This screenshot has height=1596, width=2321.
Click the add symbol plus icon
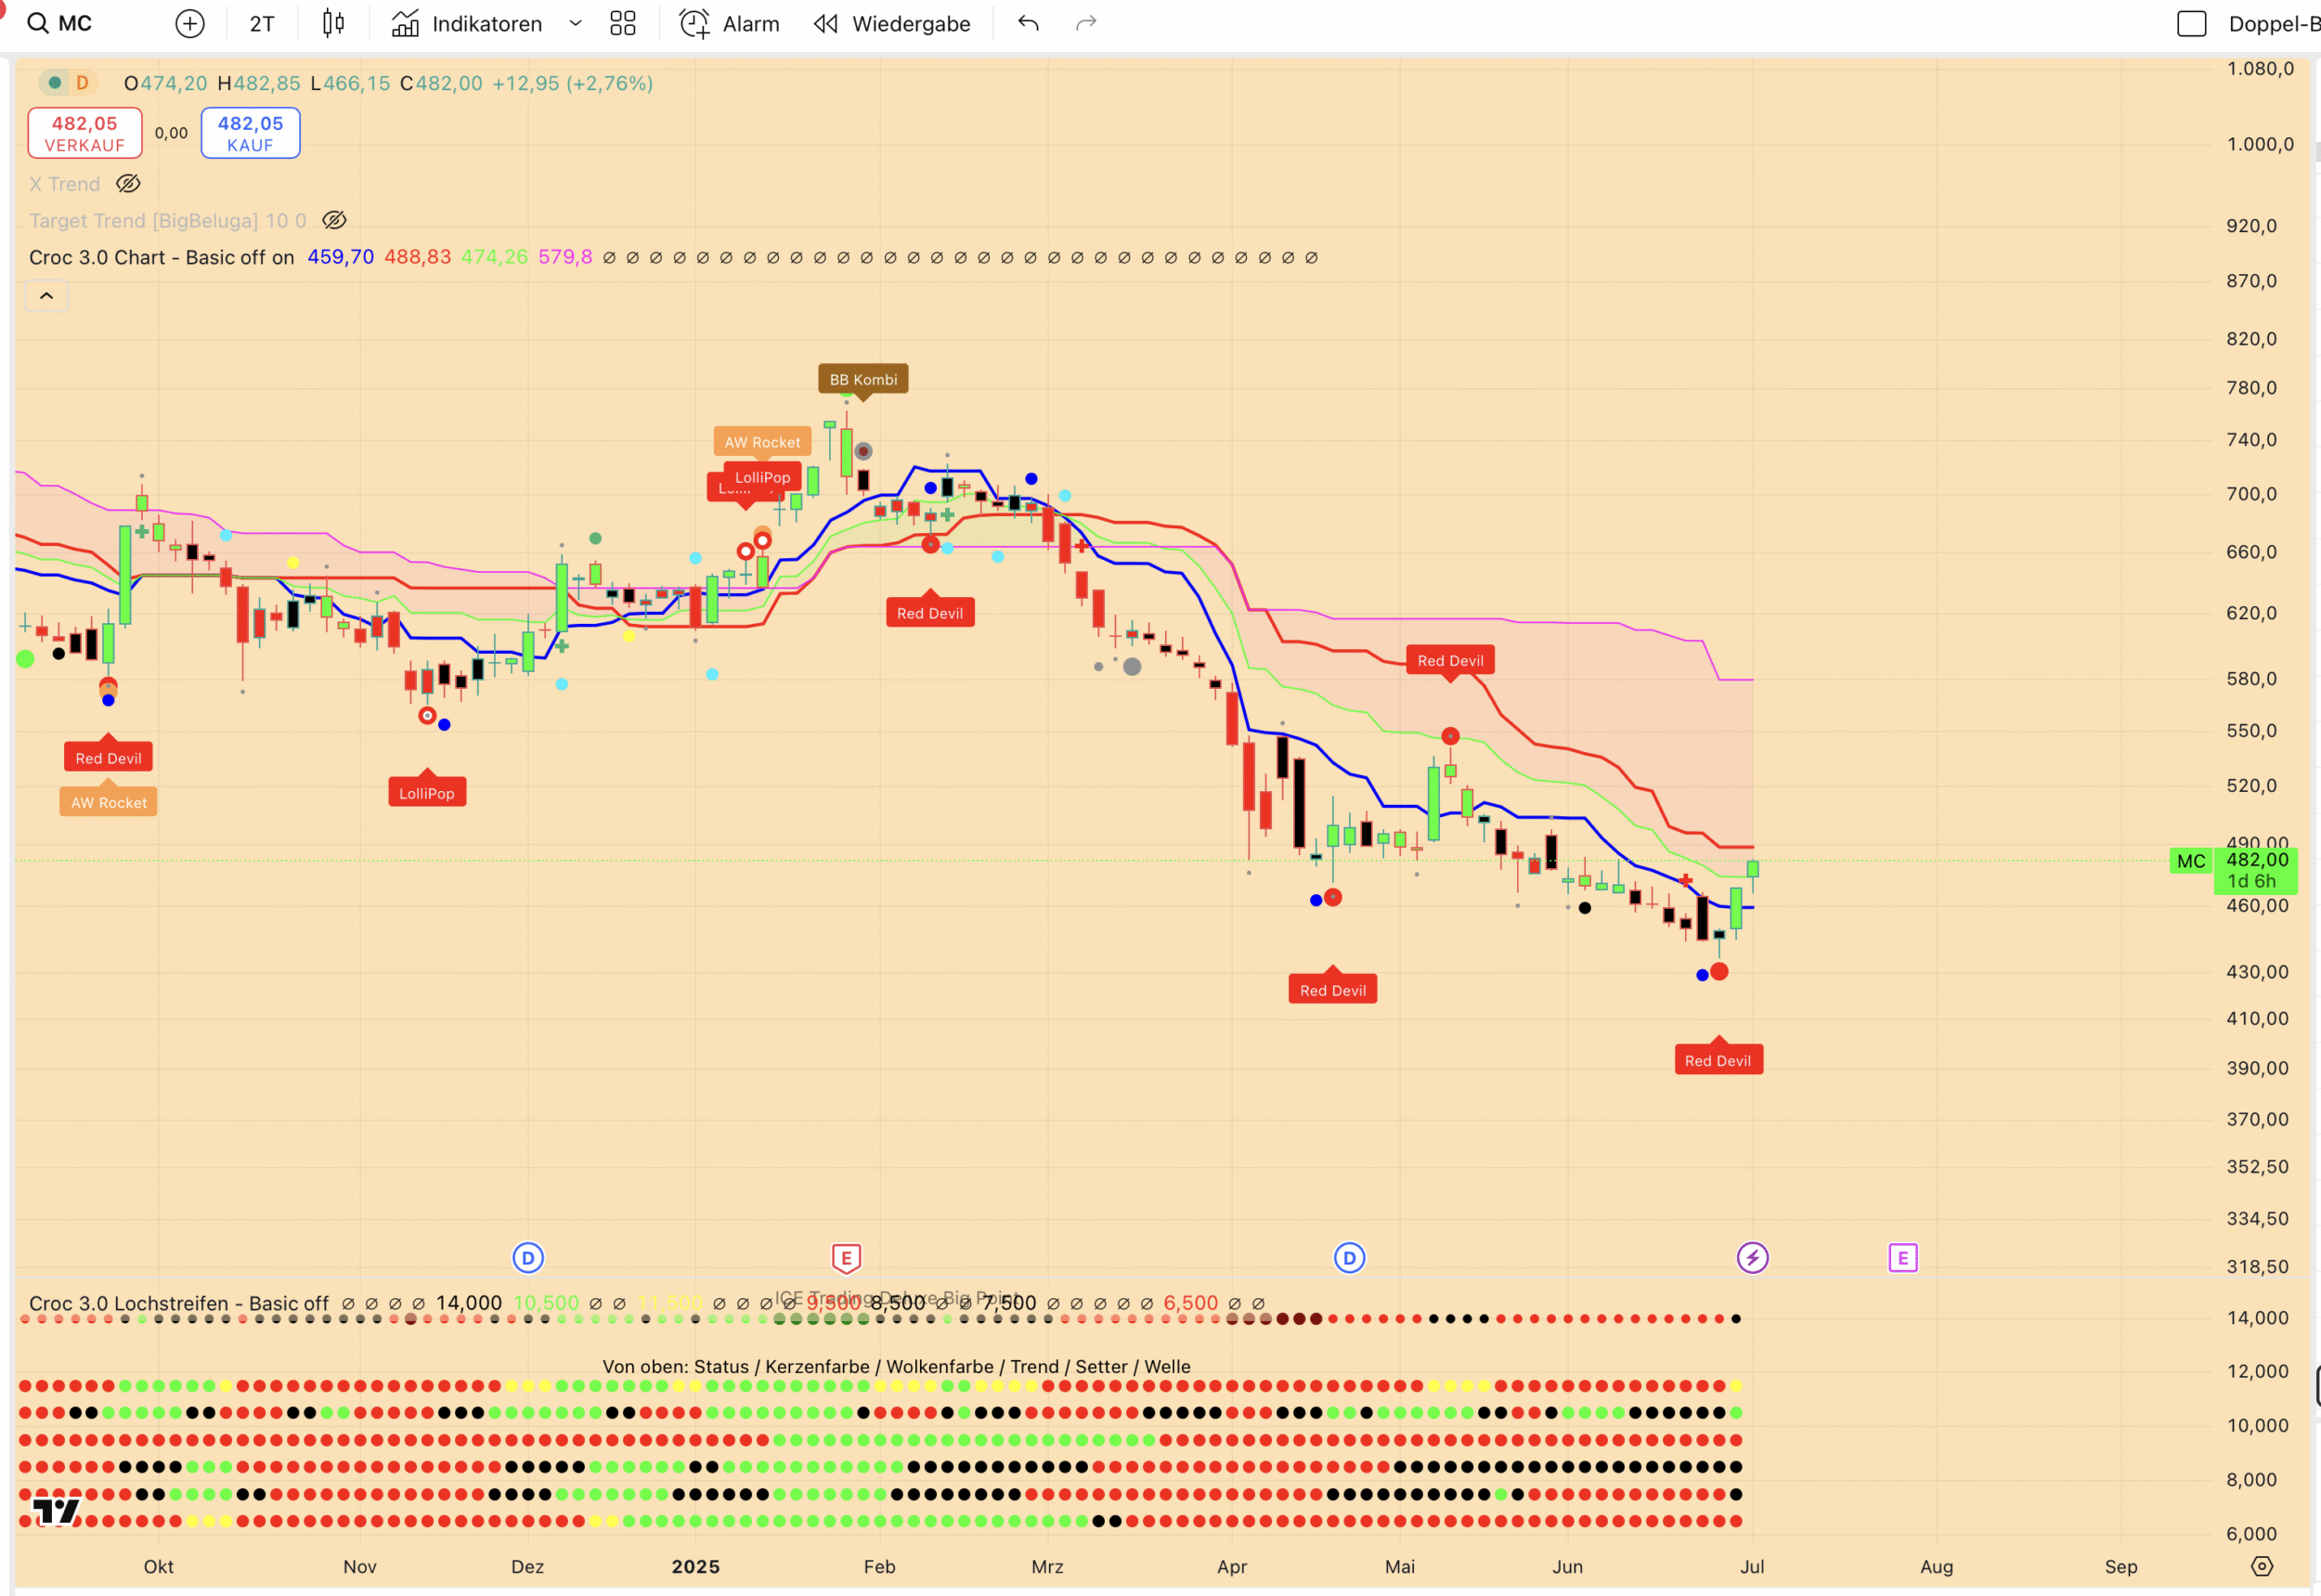pos(189,23)
